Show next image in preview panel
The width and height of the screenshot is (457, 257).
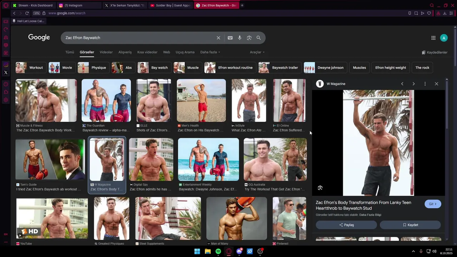[x=413, y=84]
